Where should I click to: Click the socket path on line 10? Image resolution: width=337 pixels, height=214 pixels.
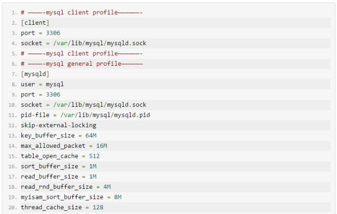[100, 105]
